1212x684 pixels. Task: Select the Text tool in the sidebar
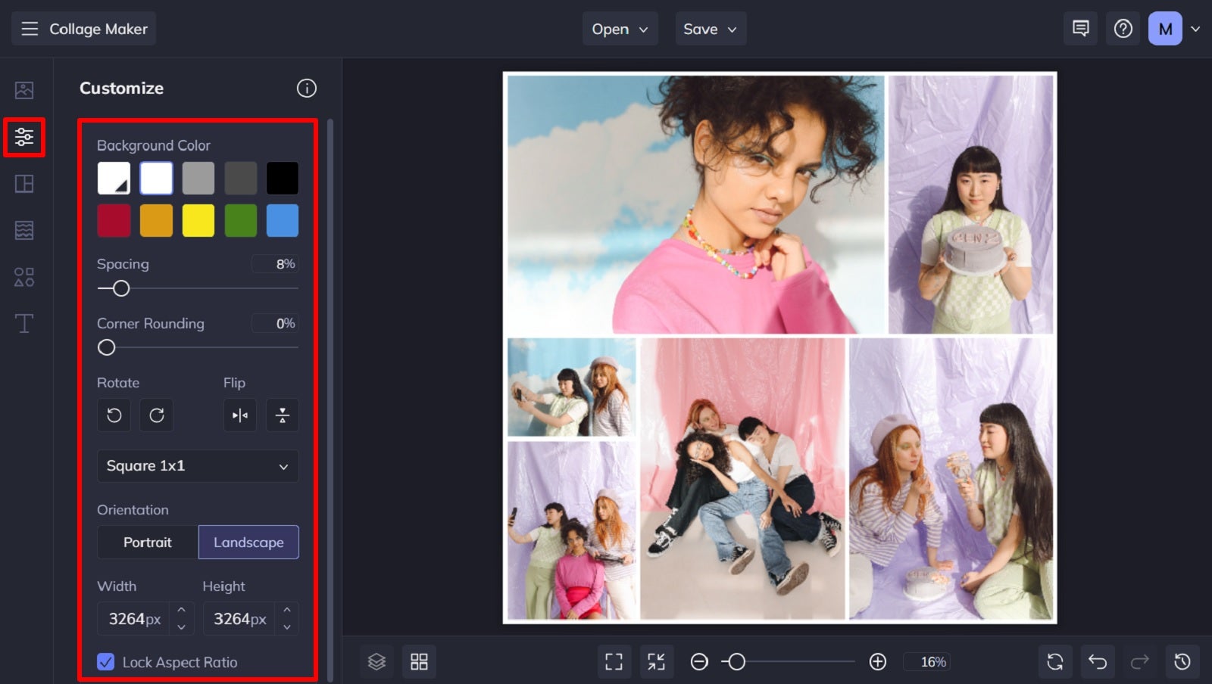[x=24, y=323]
